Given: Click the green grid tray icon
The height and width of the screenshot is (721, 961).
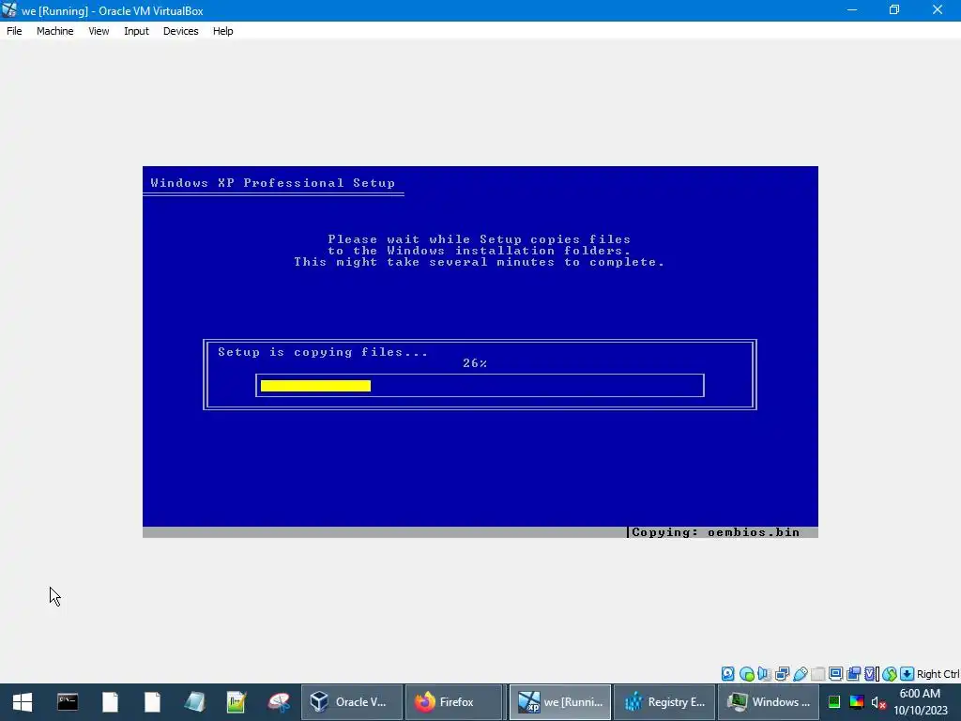Looking at the screenshot, I should tap(834, 702).
